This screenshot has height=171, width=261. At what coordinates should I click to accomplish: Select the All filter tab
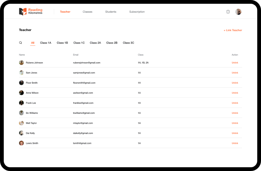click(33, 43)
